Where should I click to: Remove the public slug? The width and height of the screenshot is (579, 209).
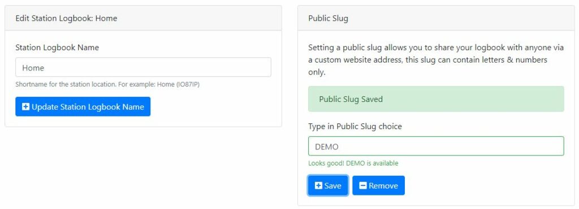[x=378, y=185]
